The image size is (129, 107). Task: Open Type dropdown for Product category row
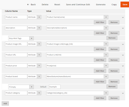tap(34, 93)
